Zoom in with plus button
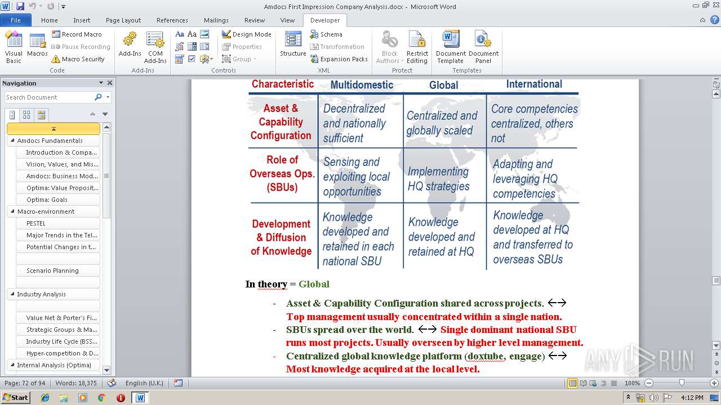Viewport: 721px width, 405px height. point(714,383)
